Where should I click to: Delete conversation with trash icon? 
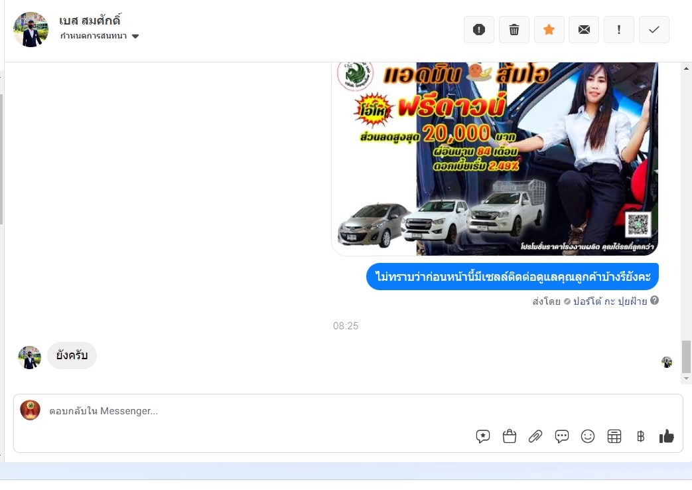[x=514, y=30]
